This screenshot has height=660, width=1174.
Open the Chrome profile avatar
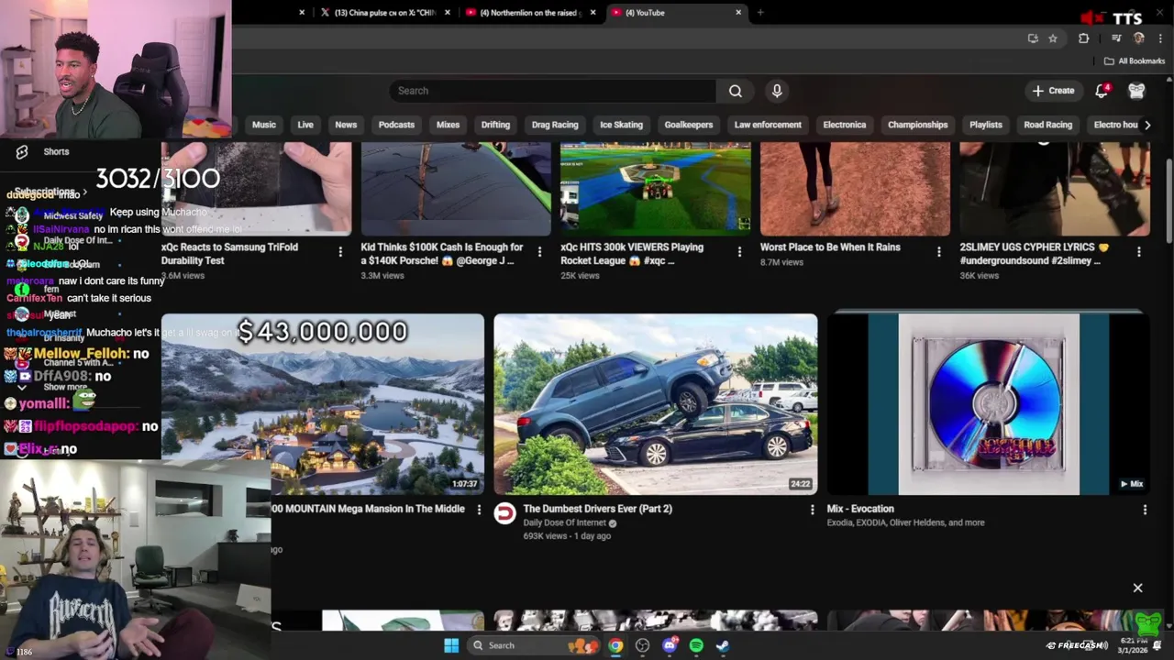point(1139,38)
